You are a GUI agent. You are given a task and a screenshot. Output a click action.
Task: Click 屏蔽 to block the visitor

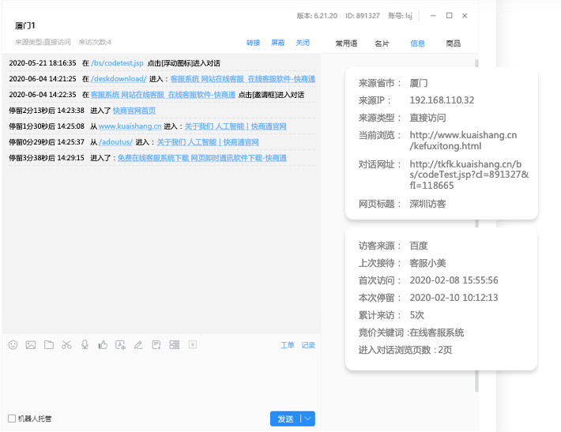pos(278,43)
